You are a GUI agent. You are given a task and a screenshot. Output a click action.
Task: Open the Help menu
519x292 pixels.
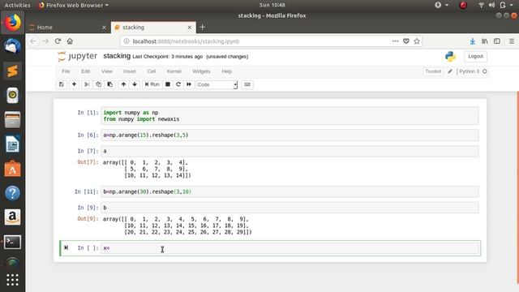coord(227,71)
